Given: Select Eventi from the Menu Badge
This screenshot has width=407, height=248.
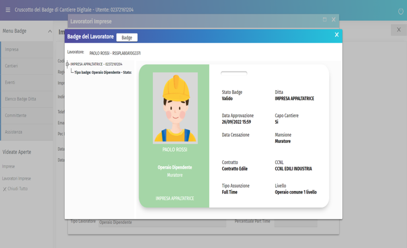Looking at the screenshot, I should 10,83.
